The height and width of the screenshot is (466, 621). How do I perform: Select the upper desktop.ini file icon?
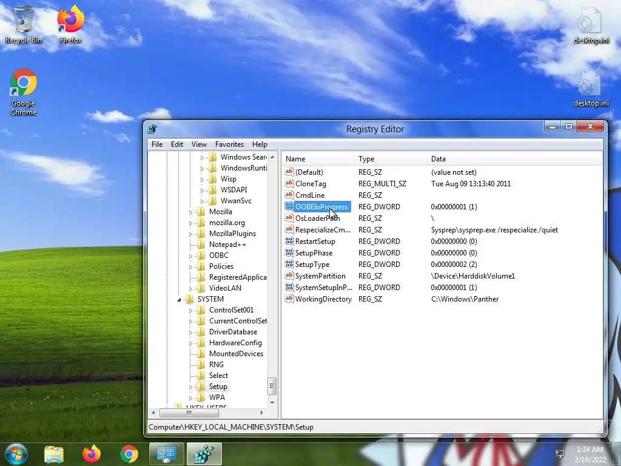[x=591, y=25]
